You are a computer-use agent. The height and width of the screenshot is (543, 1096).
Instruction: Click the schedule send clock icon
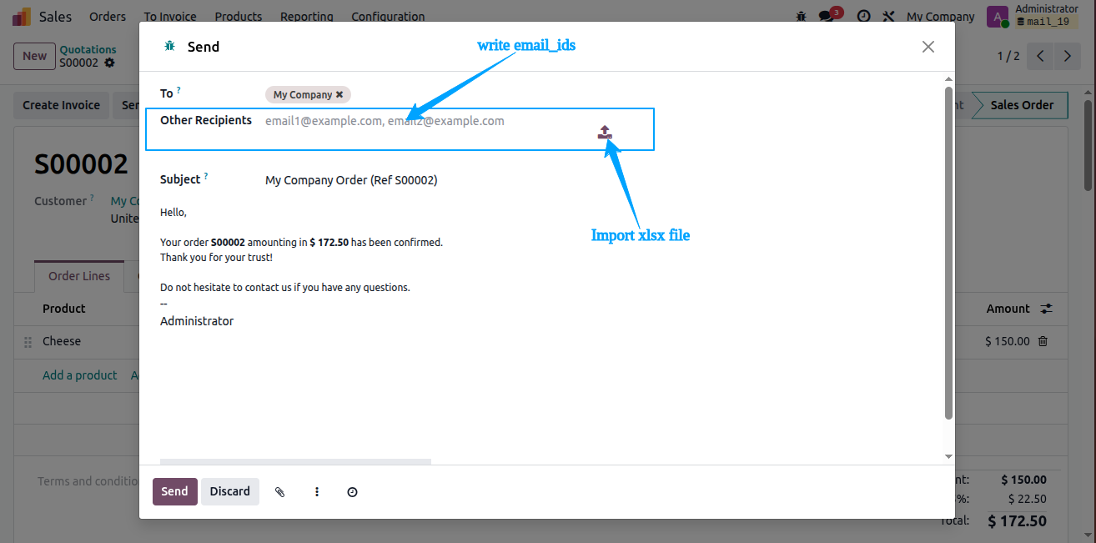(x=352, y=492)
